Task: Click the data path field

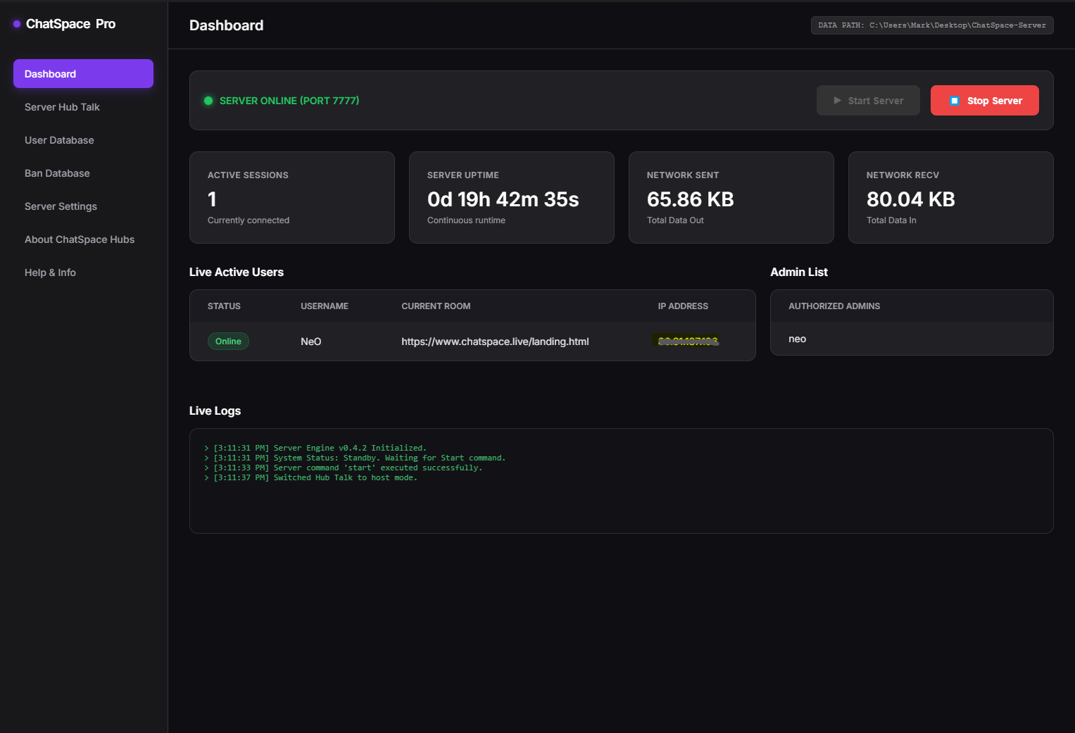Action: coord(932,25)
